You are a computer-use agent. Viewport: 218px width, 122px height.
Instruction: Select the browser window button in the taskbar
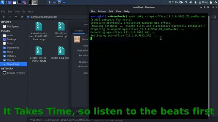tap(54, 2)
